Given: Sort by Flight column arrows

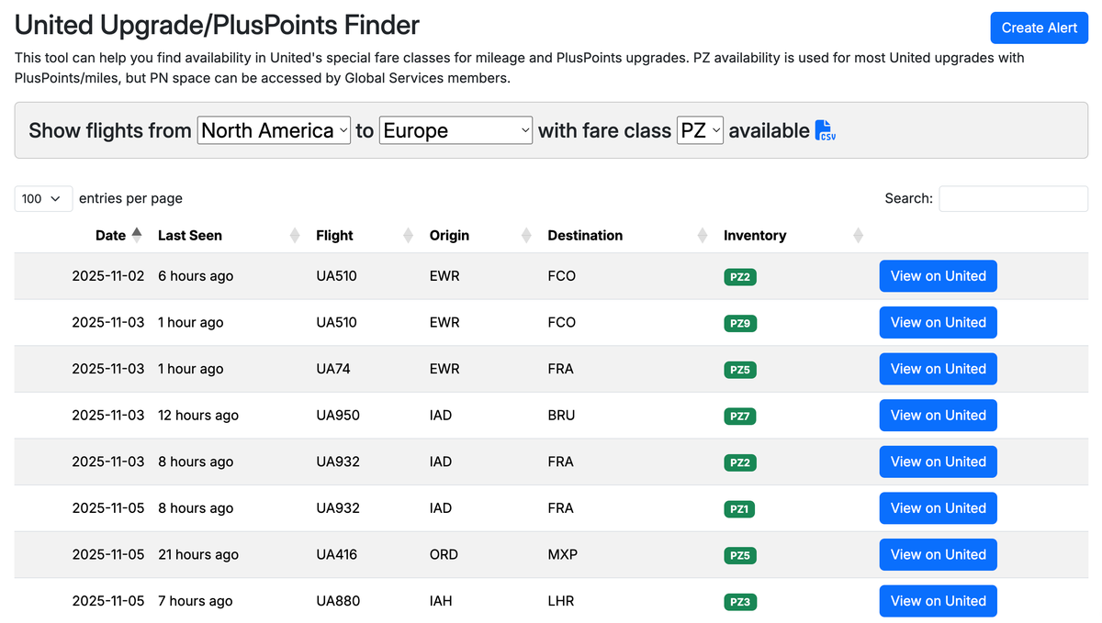Looking at the screenshot, I should (x=408, y=236).
